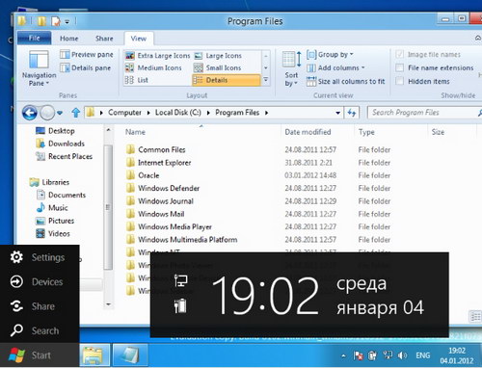Click the Start charm button
Image resolution: width=482 pixels, height=368 pixels.
[40, 355]
